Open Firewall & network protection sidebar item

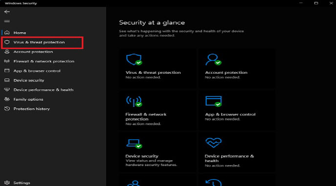point(43,61)
